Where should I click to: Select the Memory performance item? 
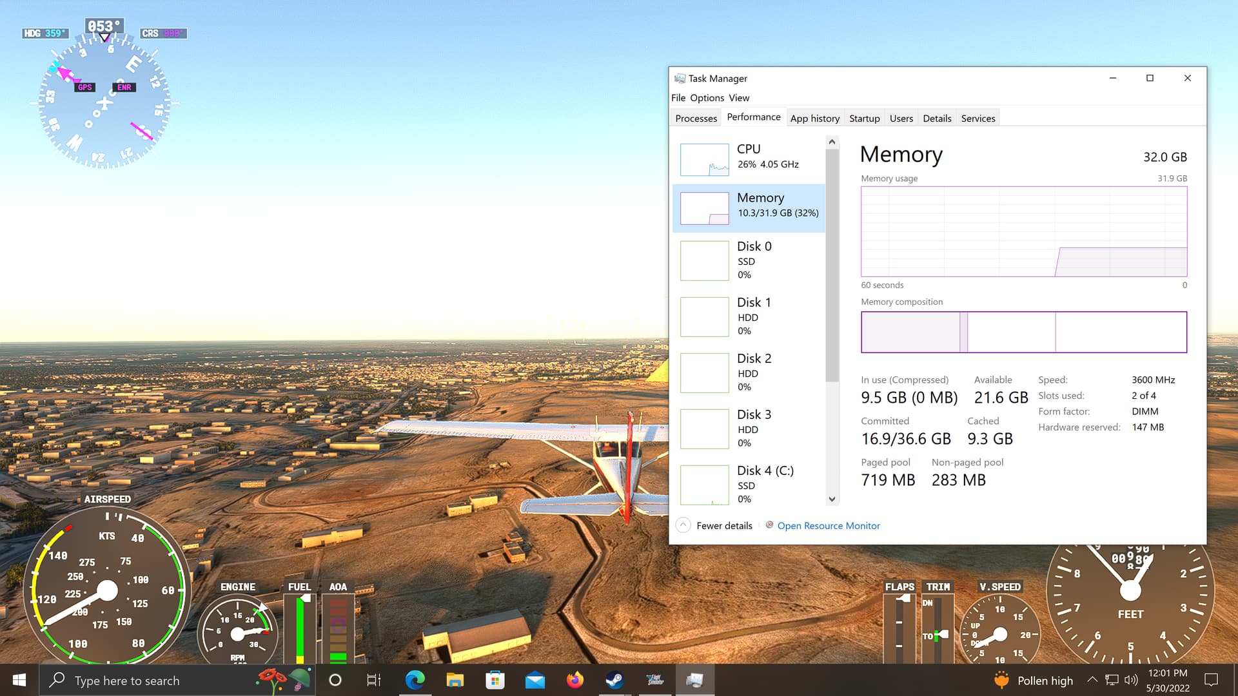749,208
